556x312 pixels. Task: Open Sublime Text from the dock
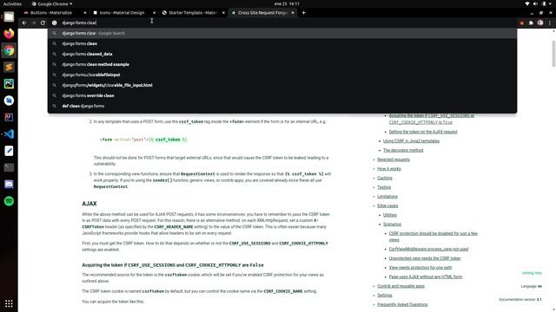click(x=9, y=68)
